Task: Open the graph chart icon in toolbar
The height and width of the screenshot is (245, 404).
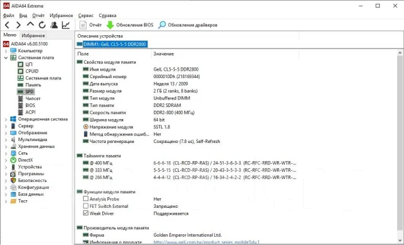Action: (66, 25)
